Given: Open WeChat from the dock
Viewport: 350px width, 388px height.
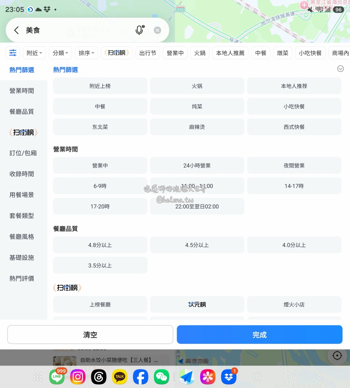Looking at the screenshot, I should pos(162,377).
